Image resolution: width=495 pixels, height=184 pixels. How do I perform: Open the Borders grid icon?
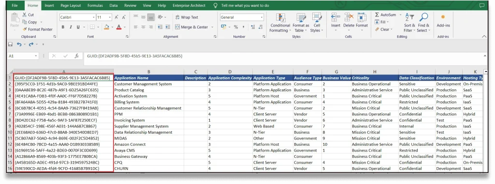point(92,27)
